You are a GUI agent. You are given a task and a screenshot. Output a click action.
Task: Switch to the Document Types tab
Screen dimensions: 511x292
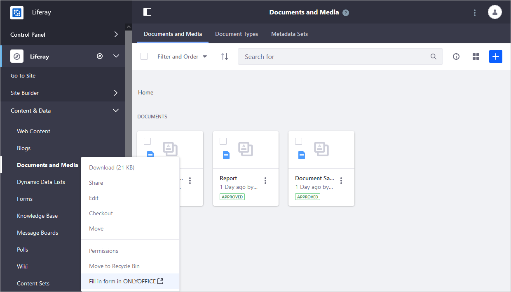click(x=237, y=34)
